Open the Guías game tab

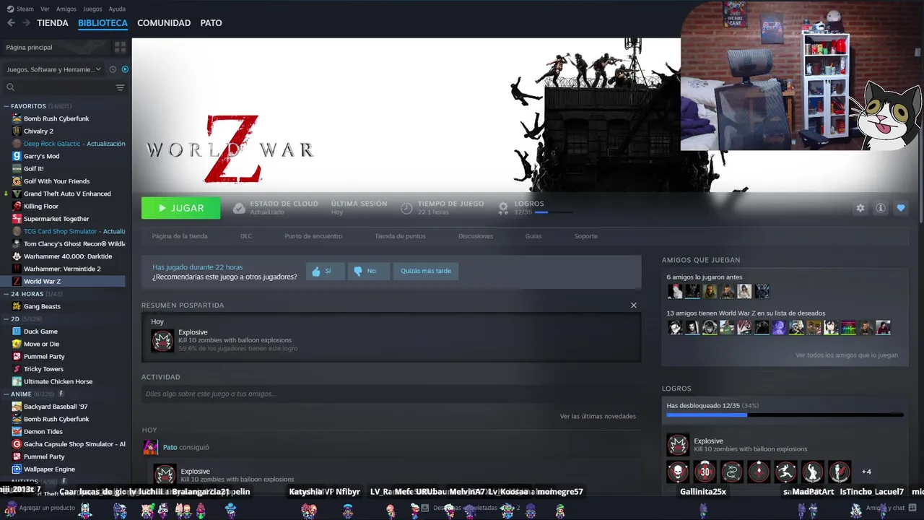click(x=533, y=236)
